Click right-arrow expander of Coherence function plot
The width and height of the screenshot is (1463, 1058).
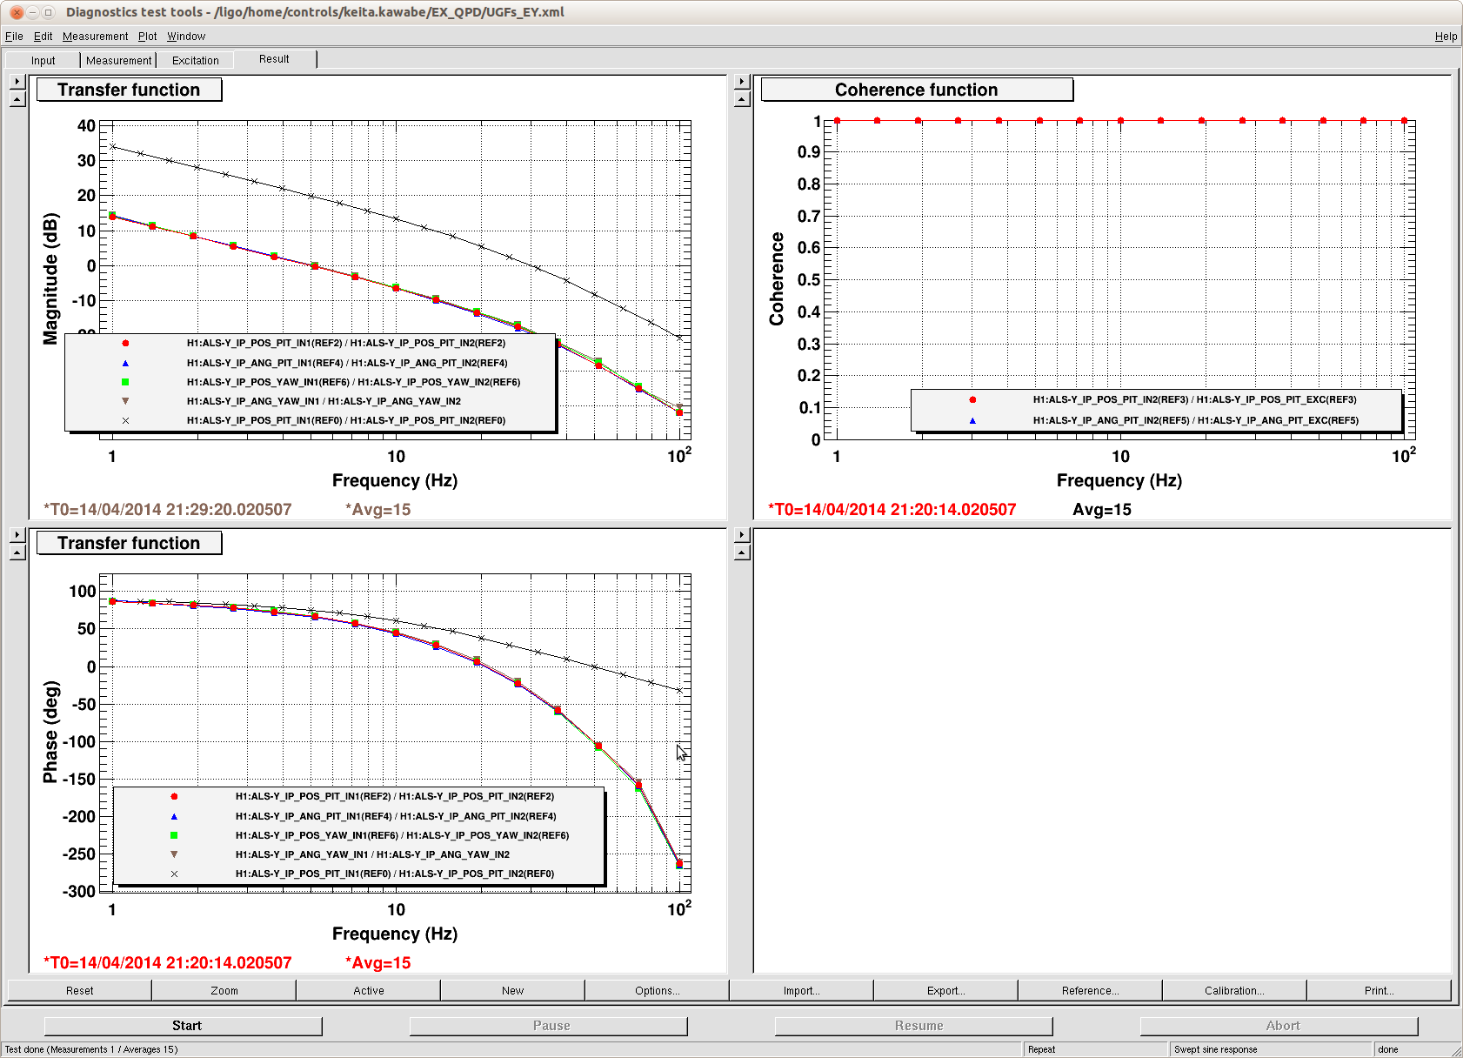point(741,82)
